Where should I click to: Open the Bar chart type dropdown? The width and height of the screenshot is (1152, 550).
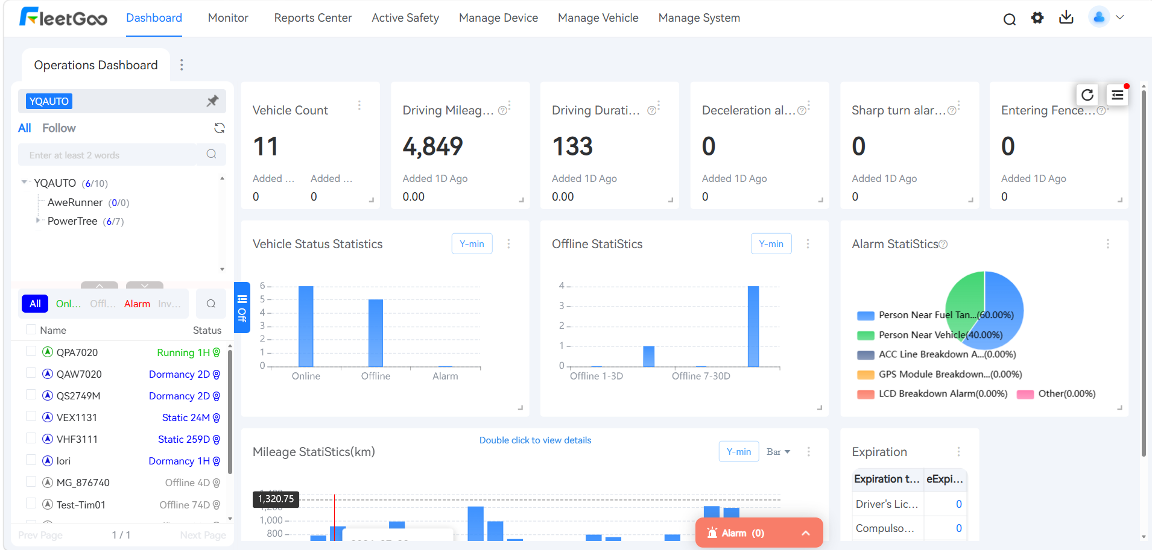tap(778, 452)
